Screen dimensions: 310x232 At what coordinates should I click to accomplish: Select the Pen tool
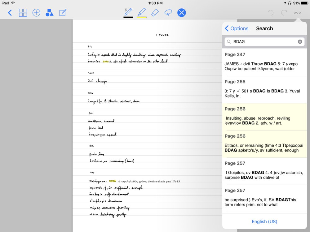pos(128,12)
